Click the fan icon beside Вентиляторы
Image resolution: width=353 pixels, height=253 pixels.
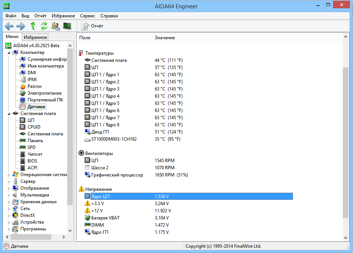coord(81,153)
